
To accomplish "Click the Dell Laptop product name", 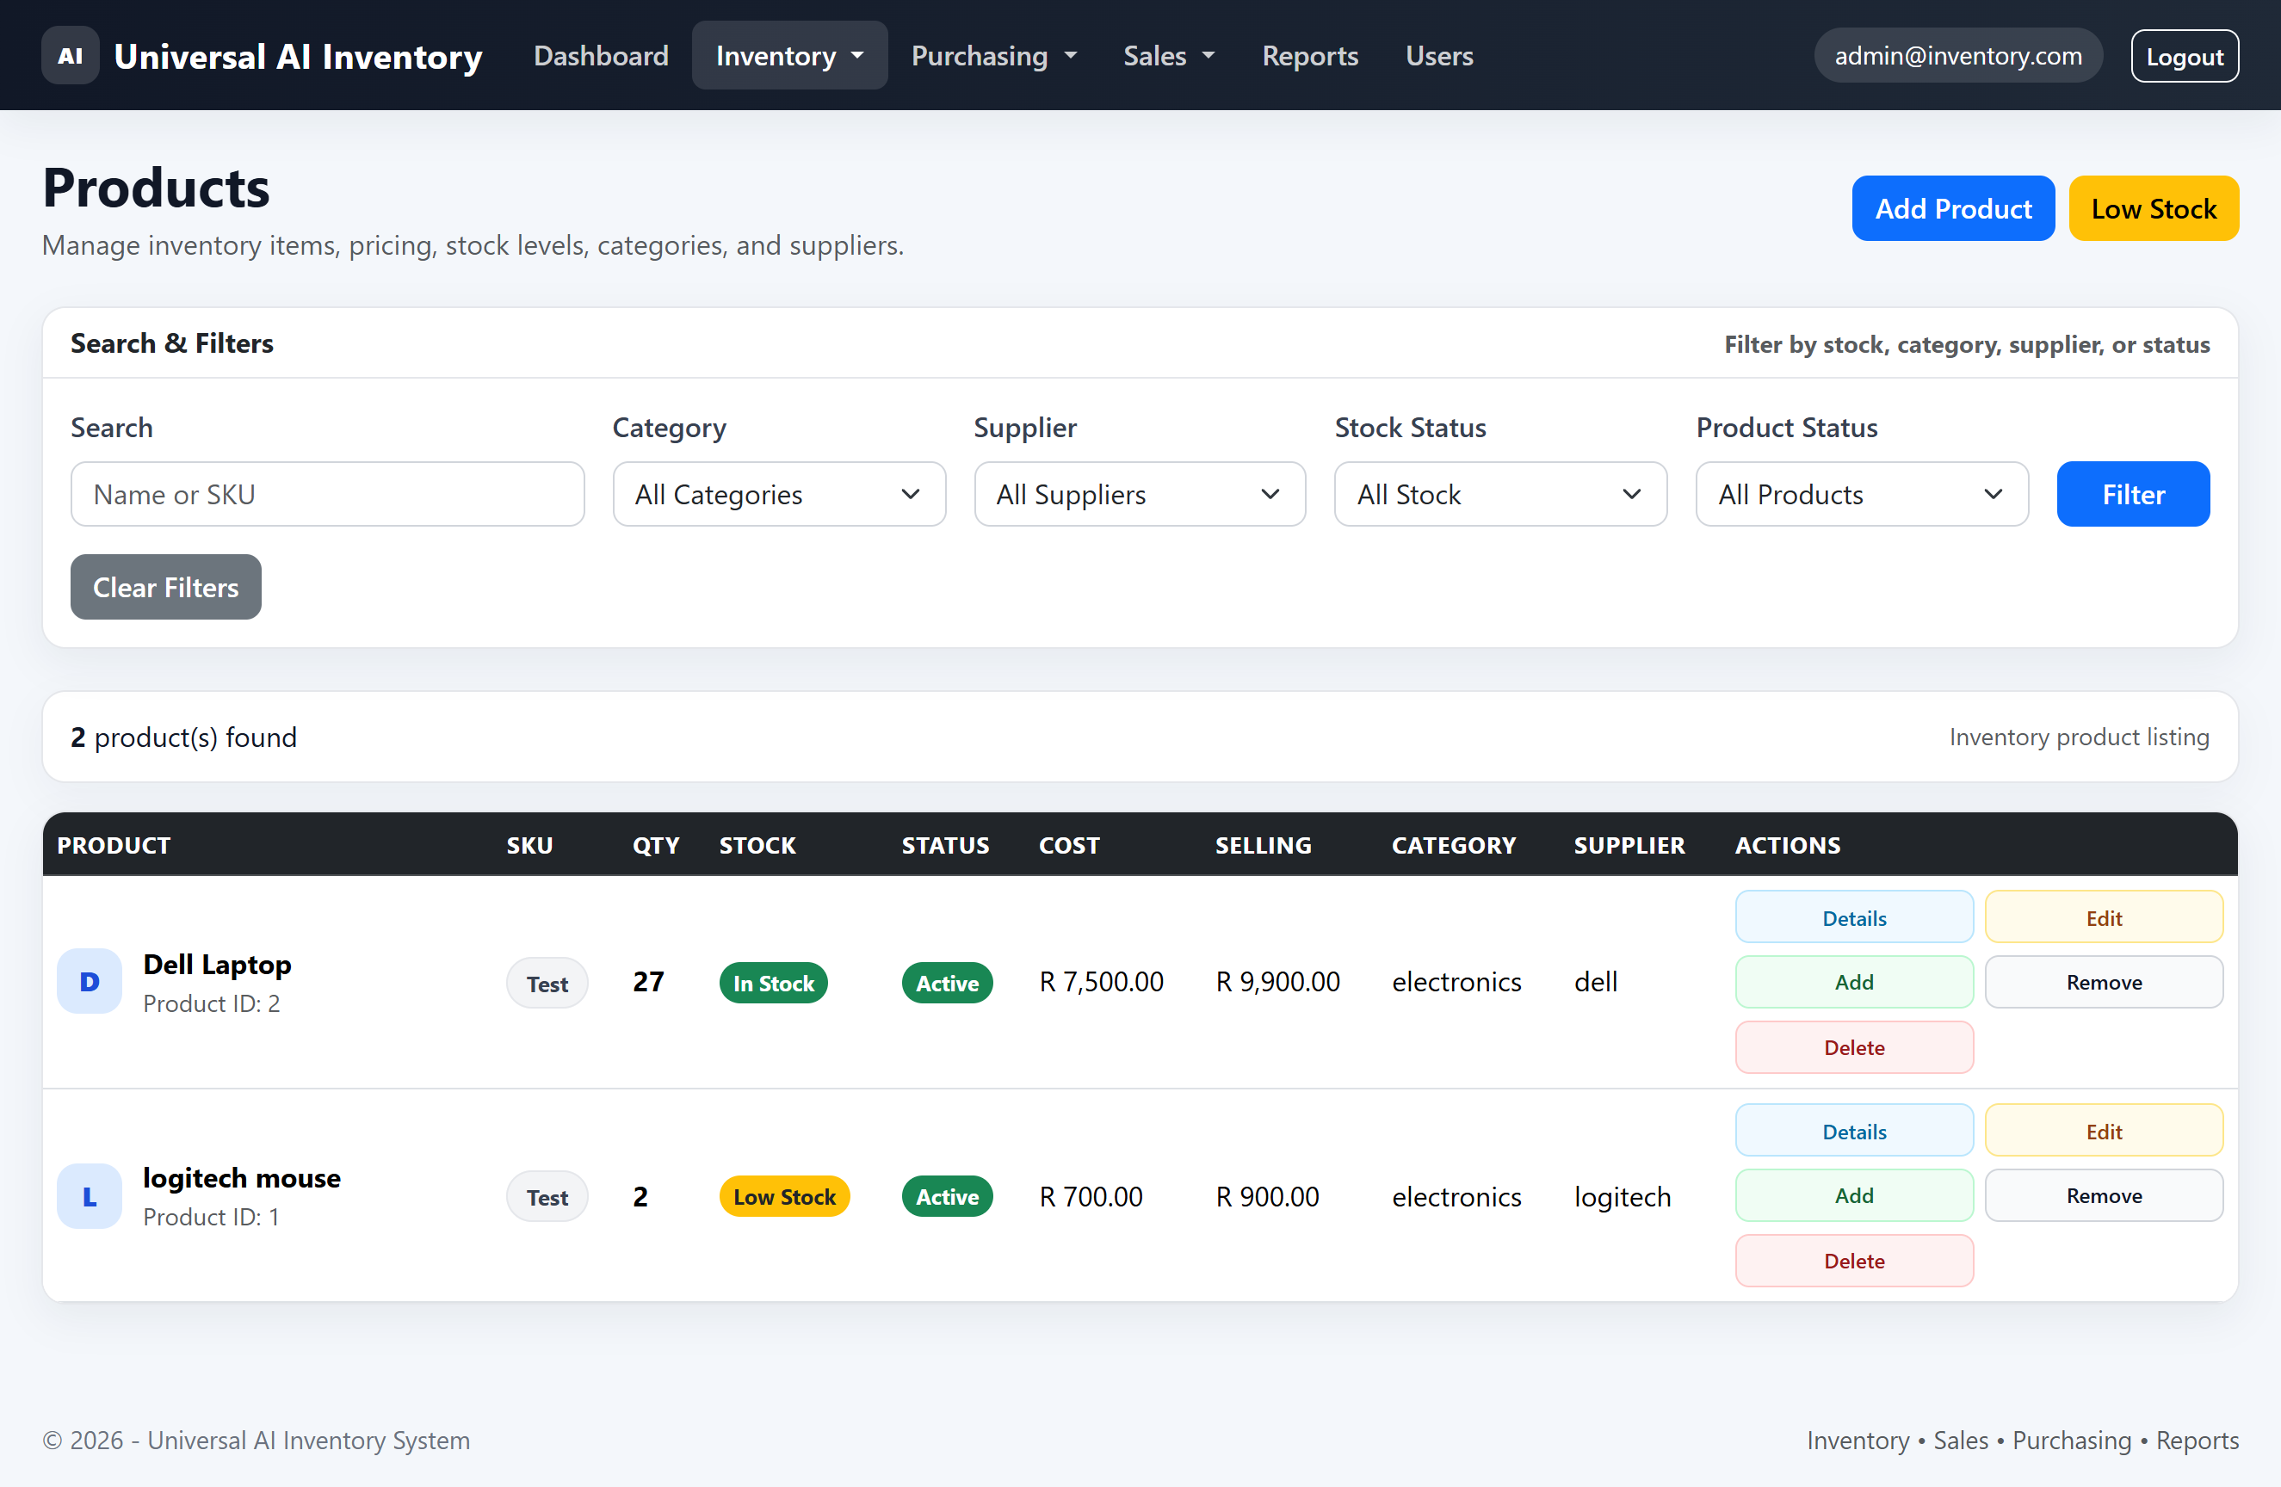I will [x=218, y=964].
